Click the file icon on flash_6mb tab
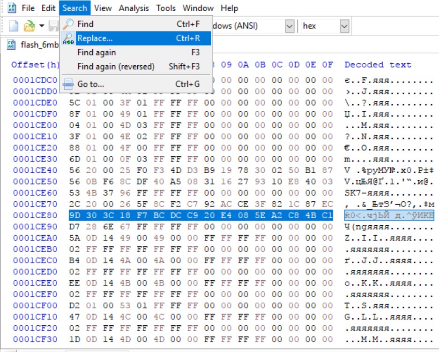439x352 pixels. coord(11,45)
